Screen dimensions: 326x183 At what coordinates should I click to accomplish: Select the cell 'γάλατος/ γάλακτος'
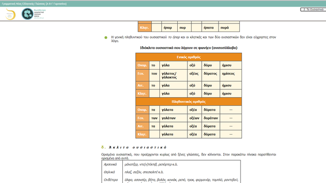(173, 75)
